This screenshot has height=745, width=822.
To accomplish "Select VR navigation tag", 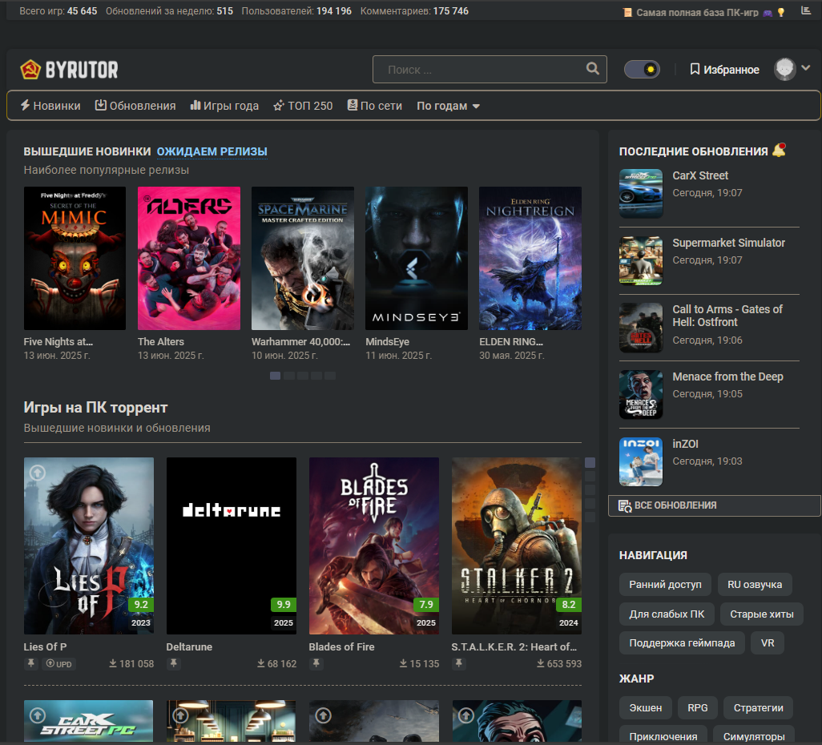I will pyautogui.click(x=768, y=642).
